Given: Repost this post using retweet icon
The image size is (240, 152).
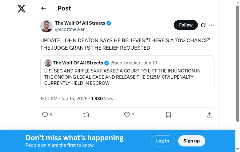Looking at the screenshot, I should [86, 115].
